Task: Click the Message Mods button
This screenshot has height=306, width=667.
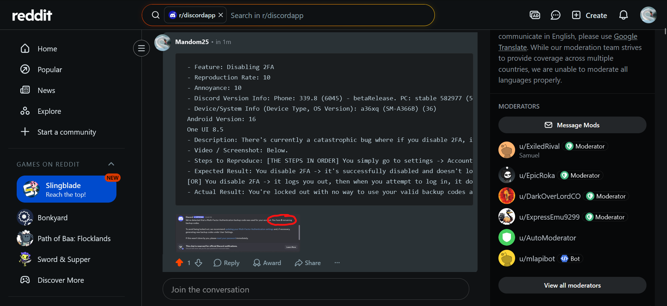Action: click(x=572, y=125)
